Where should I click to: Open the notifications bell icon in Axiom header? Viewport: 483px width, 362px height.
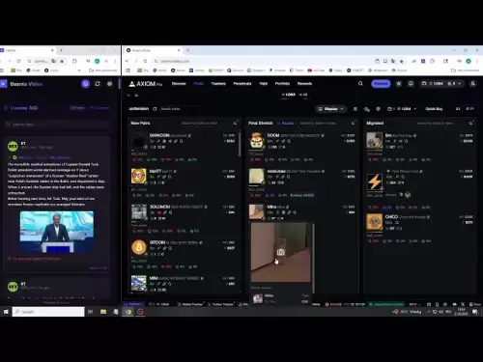(411, 84)
